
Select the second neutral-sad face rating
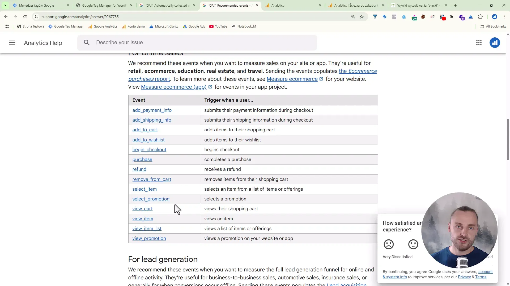click(x=413, y=244)
